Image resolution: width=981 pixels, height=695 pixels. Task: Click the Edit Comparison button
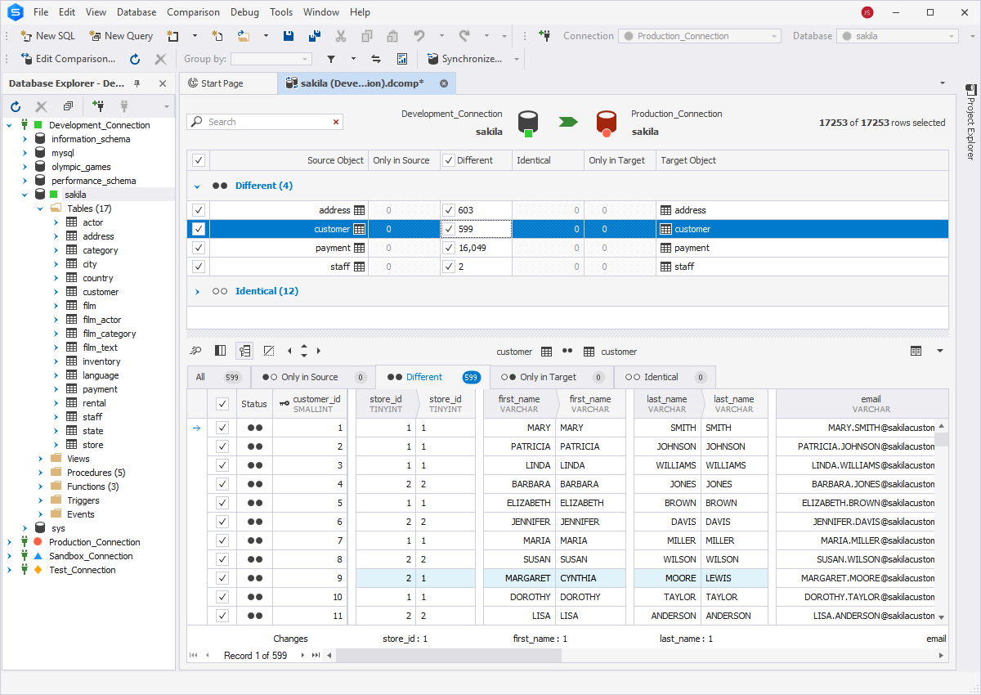69,58
